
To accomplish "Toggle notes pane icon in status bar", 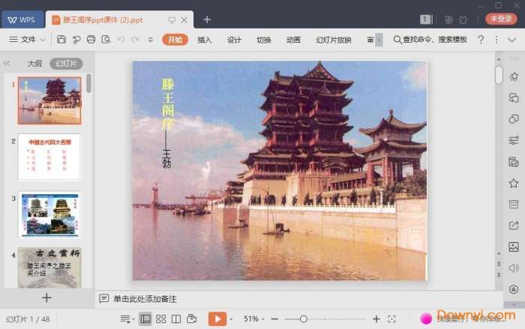I will pyautogui.click(x=126, y=319).
